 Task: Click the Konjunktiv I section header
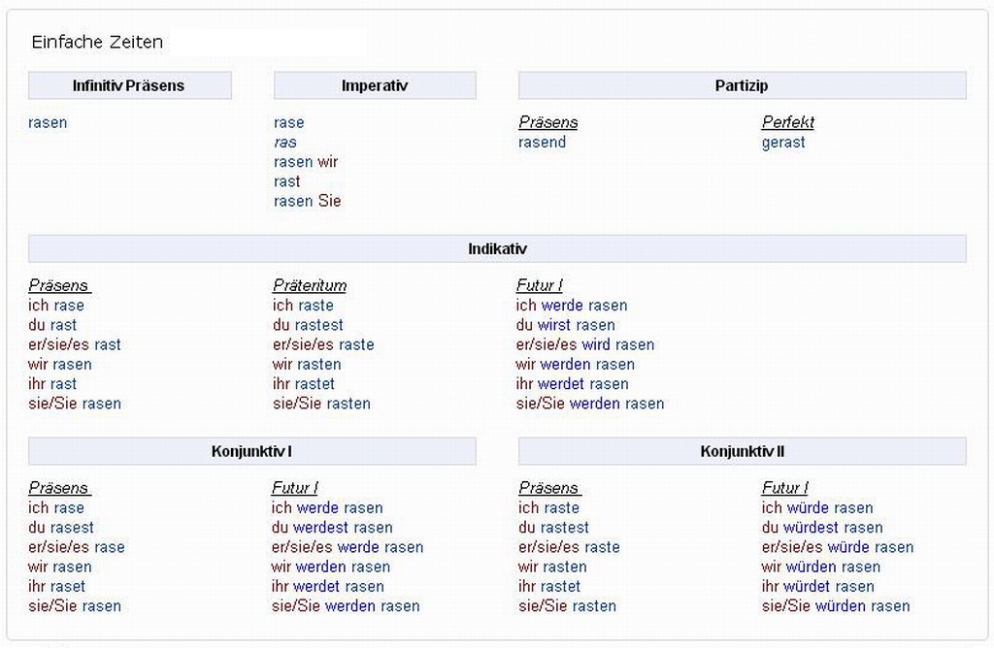251,451
